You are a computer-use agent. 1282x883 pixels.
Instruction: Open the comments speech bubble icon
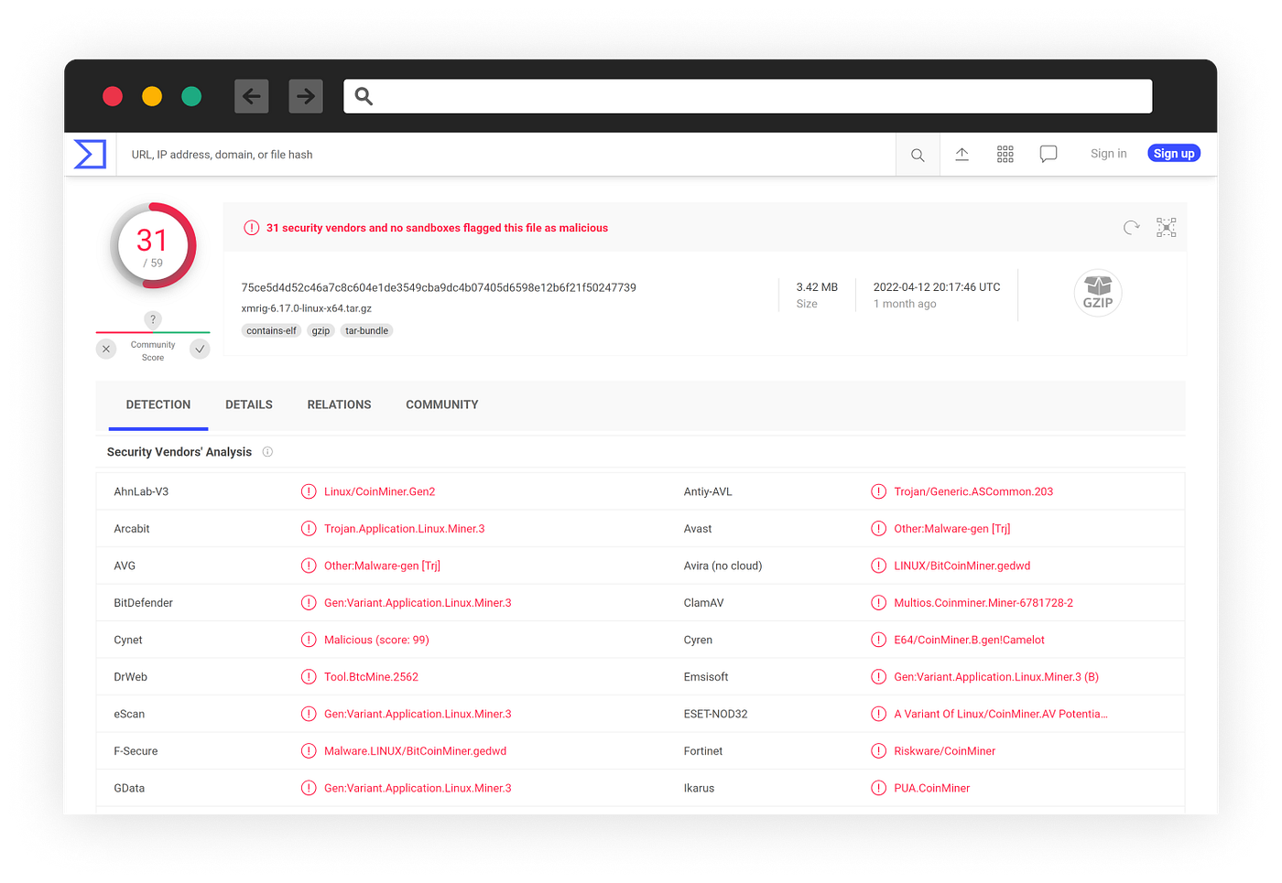coord(1048,154)
